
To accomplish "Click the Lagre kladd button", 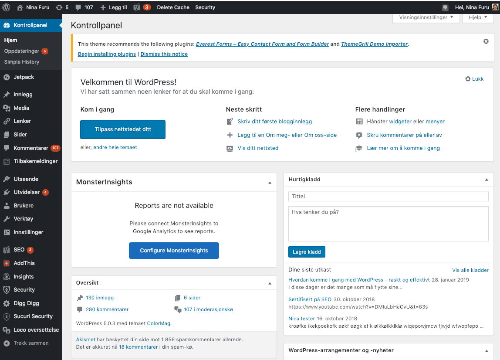I will 307,252.
